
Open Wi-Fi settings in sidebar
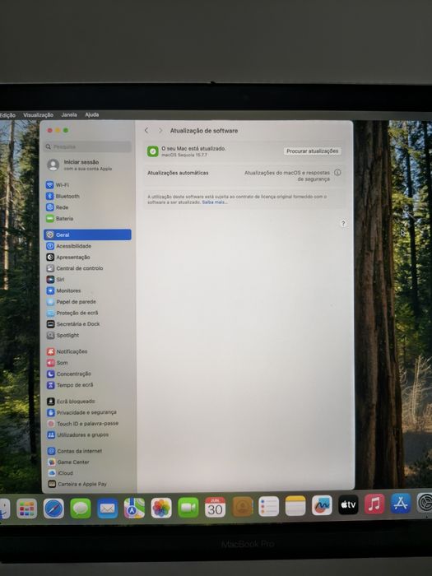coord(87,185)
